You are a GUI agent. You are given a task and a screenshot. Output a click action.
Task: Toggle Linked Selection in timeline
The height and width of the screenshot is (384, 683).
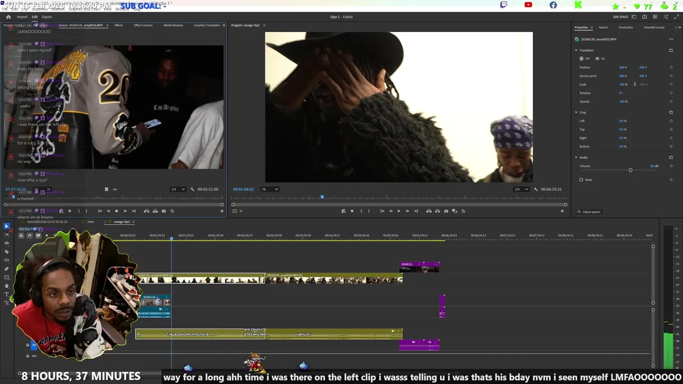[x=38, y=236]
